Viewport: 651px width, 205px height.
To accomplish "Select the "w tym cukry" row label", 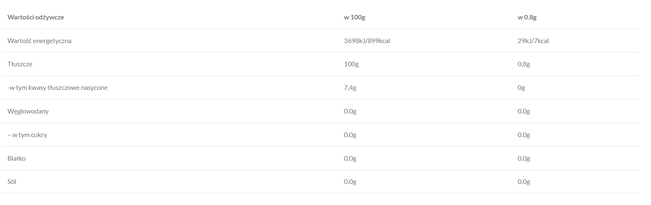I will 27,135.
